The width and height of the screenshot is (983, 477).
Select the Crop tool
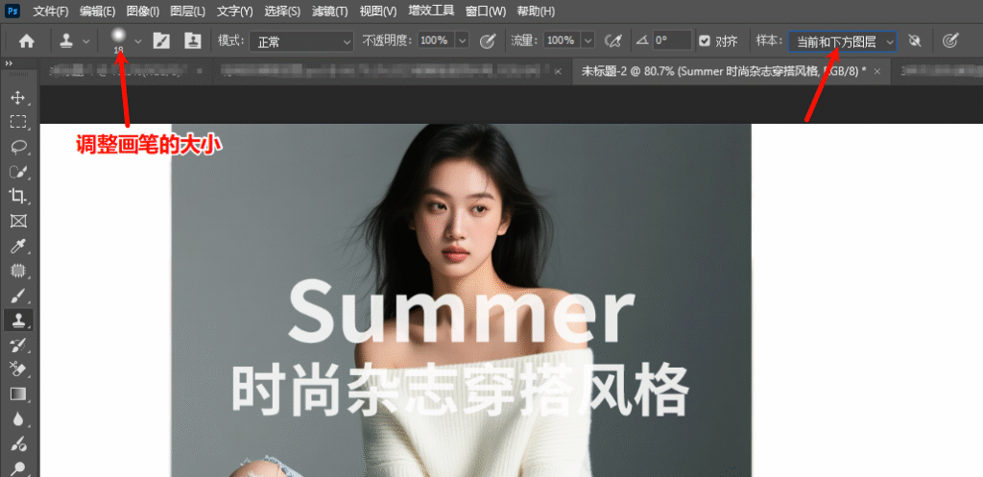tap(18, 196)
